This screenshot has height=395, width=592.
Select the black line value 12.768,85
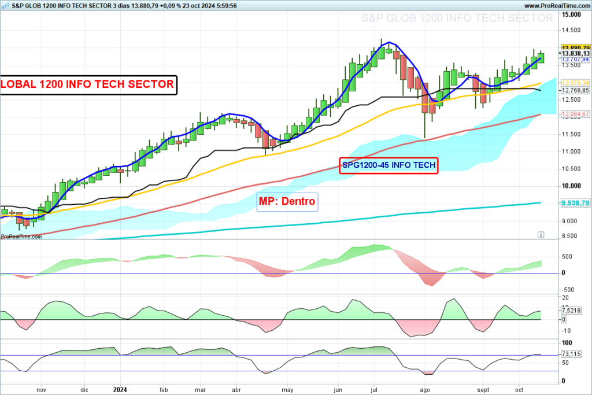click(575, 90)
